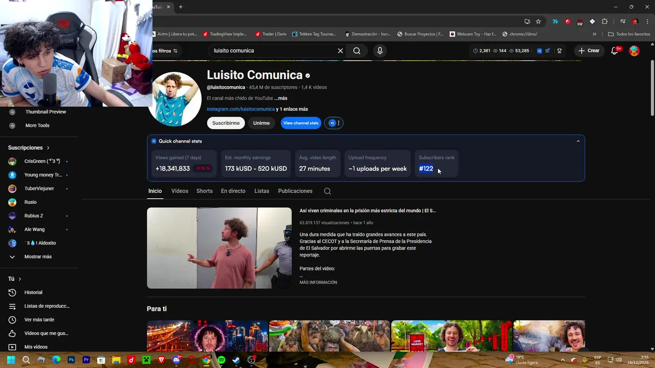Open Photoshop from the taskbar
655x368 pixels.
tap(71, 360)
